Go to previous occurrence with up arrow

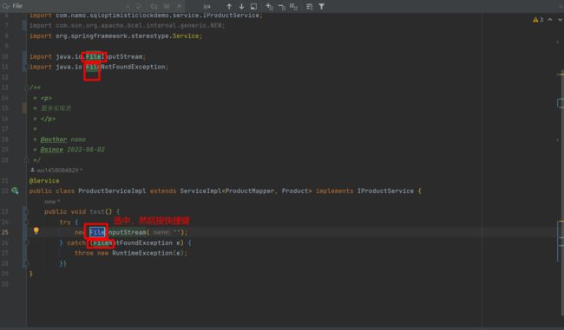[x=229, y=6]
